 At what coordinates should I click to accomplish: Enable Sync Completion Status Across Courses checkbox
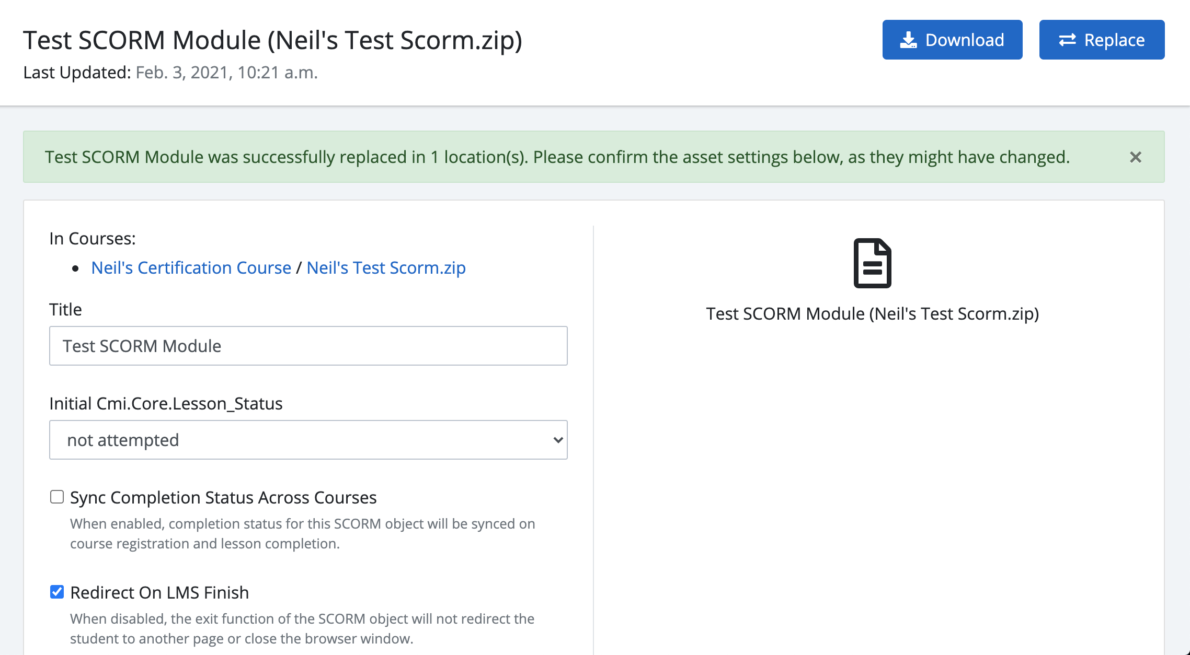click(x=57, y=497)
